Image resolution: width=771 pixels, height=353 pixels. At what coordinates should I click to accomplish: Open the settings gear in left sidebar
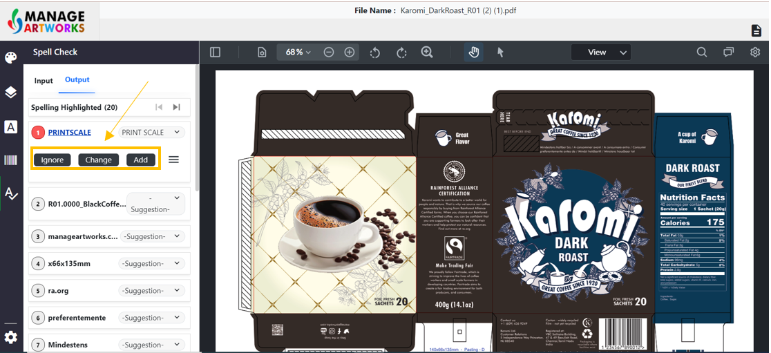[x=10, y=337]
